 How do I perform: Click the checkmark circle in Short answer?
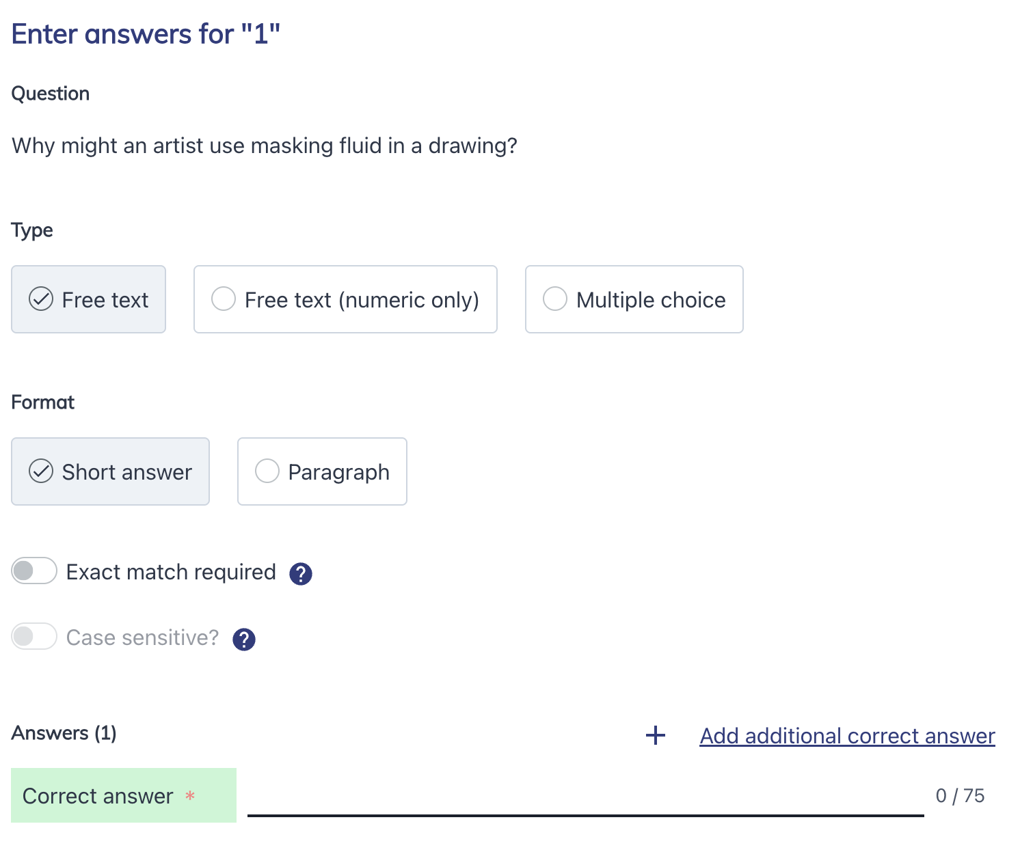click(x=41, y=471)
